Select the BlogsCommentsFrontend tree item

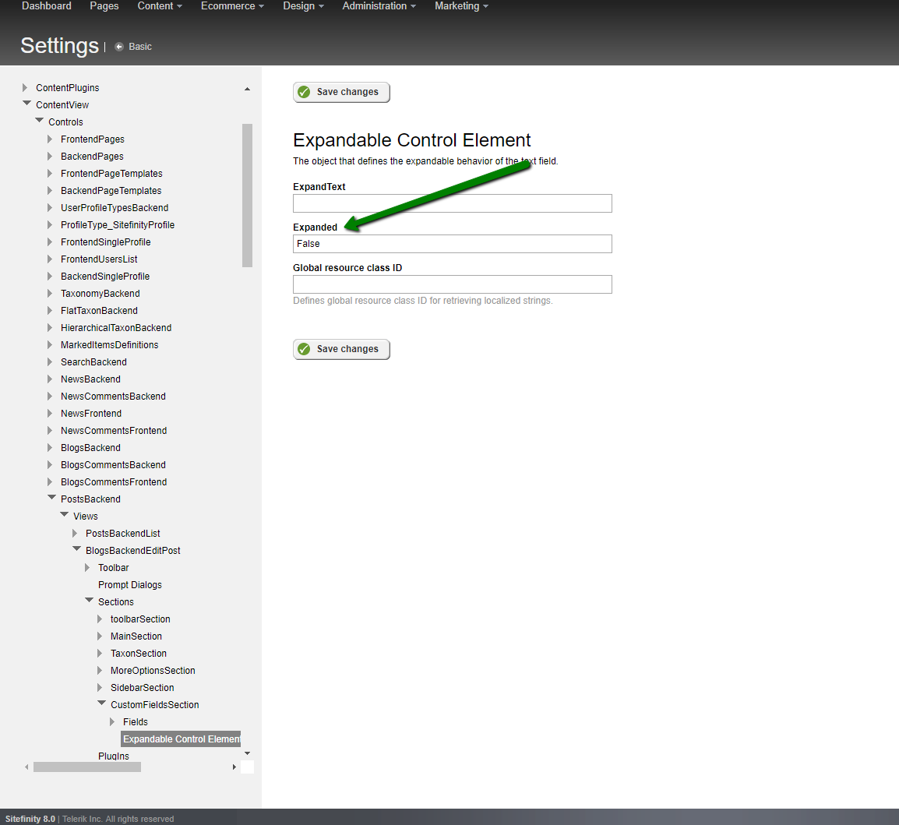pos(114,482)
